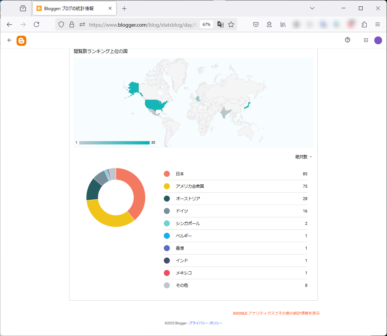Viewport: 387px width, 336px height.
Task: Click the dark teal オーストリア color dot
Action: click(167, 199)
